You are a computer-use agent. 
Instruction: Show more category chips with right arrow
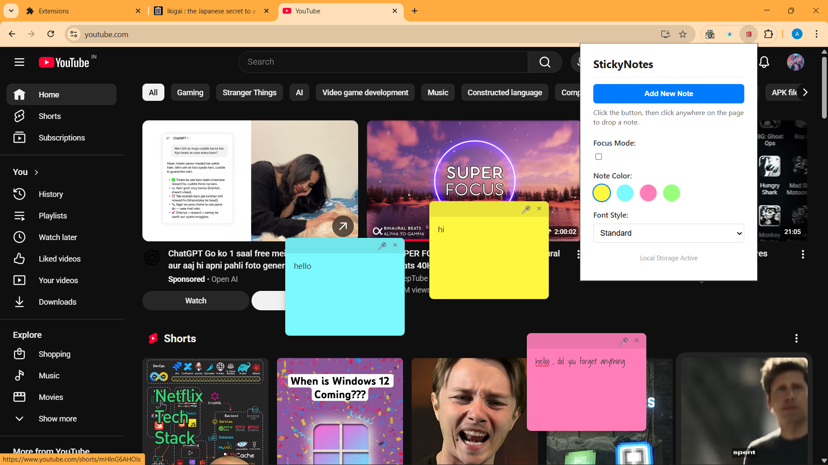(805, 93)
